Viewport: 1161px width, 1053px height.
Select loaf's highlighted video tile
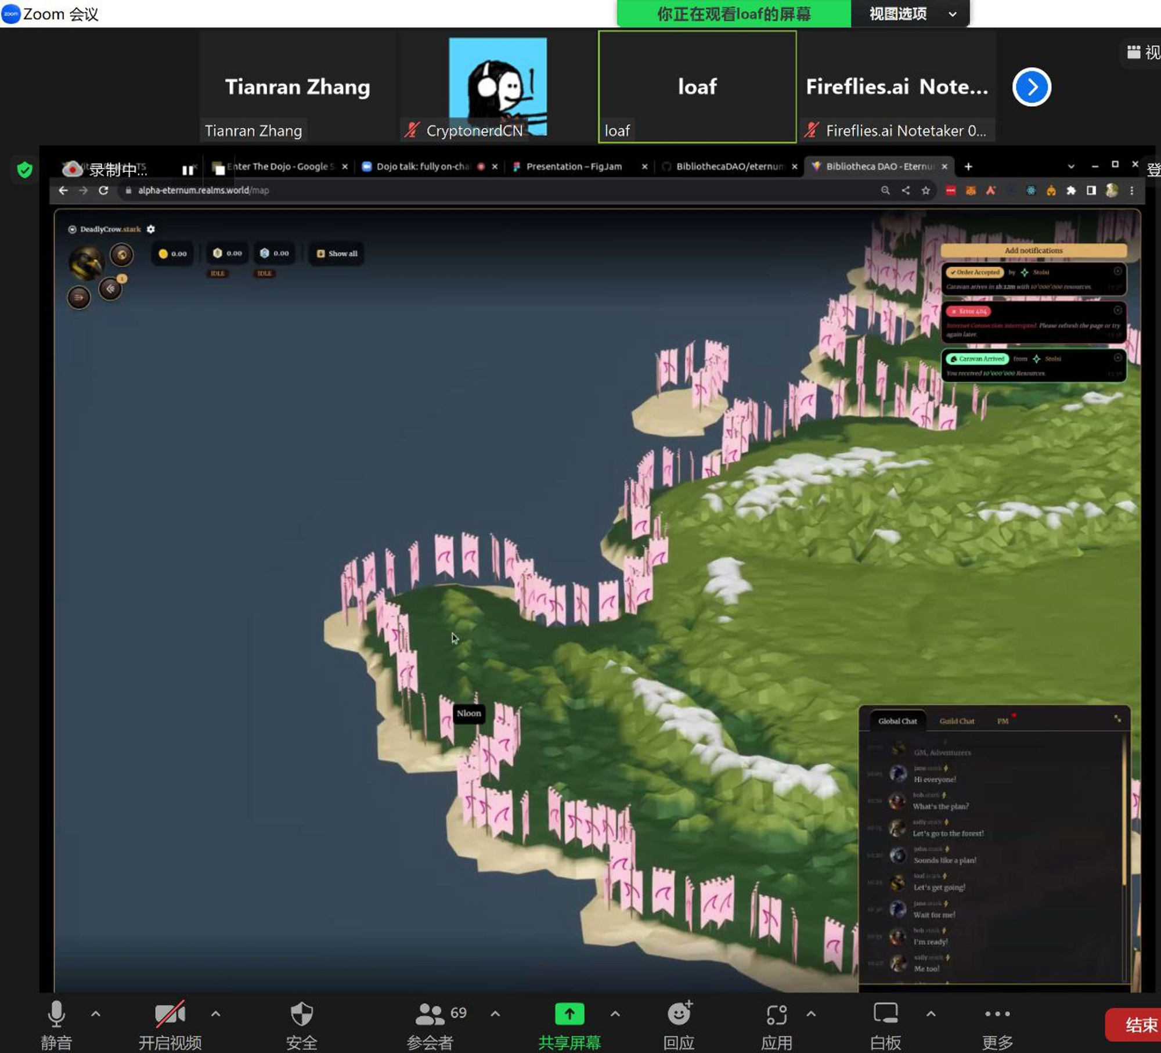697,86
